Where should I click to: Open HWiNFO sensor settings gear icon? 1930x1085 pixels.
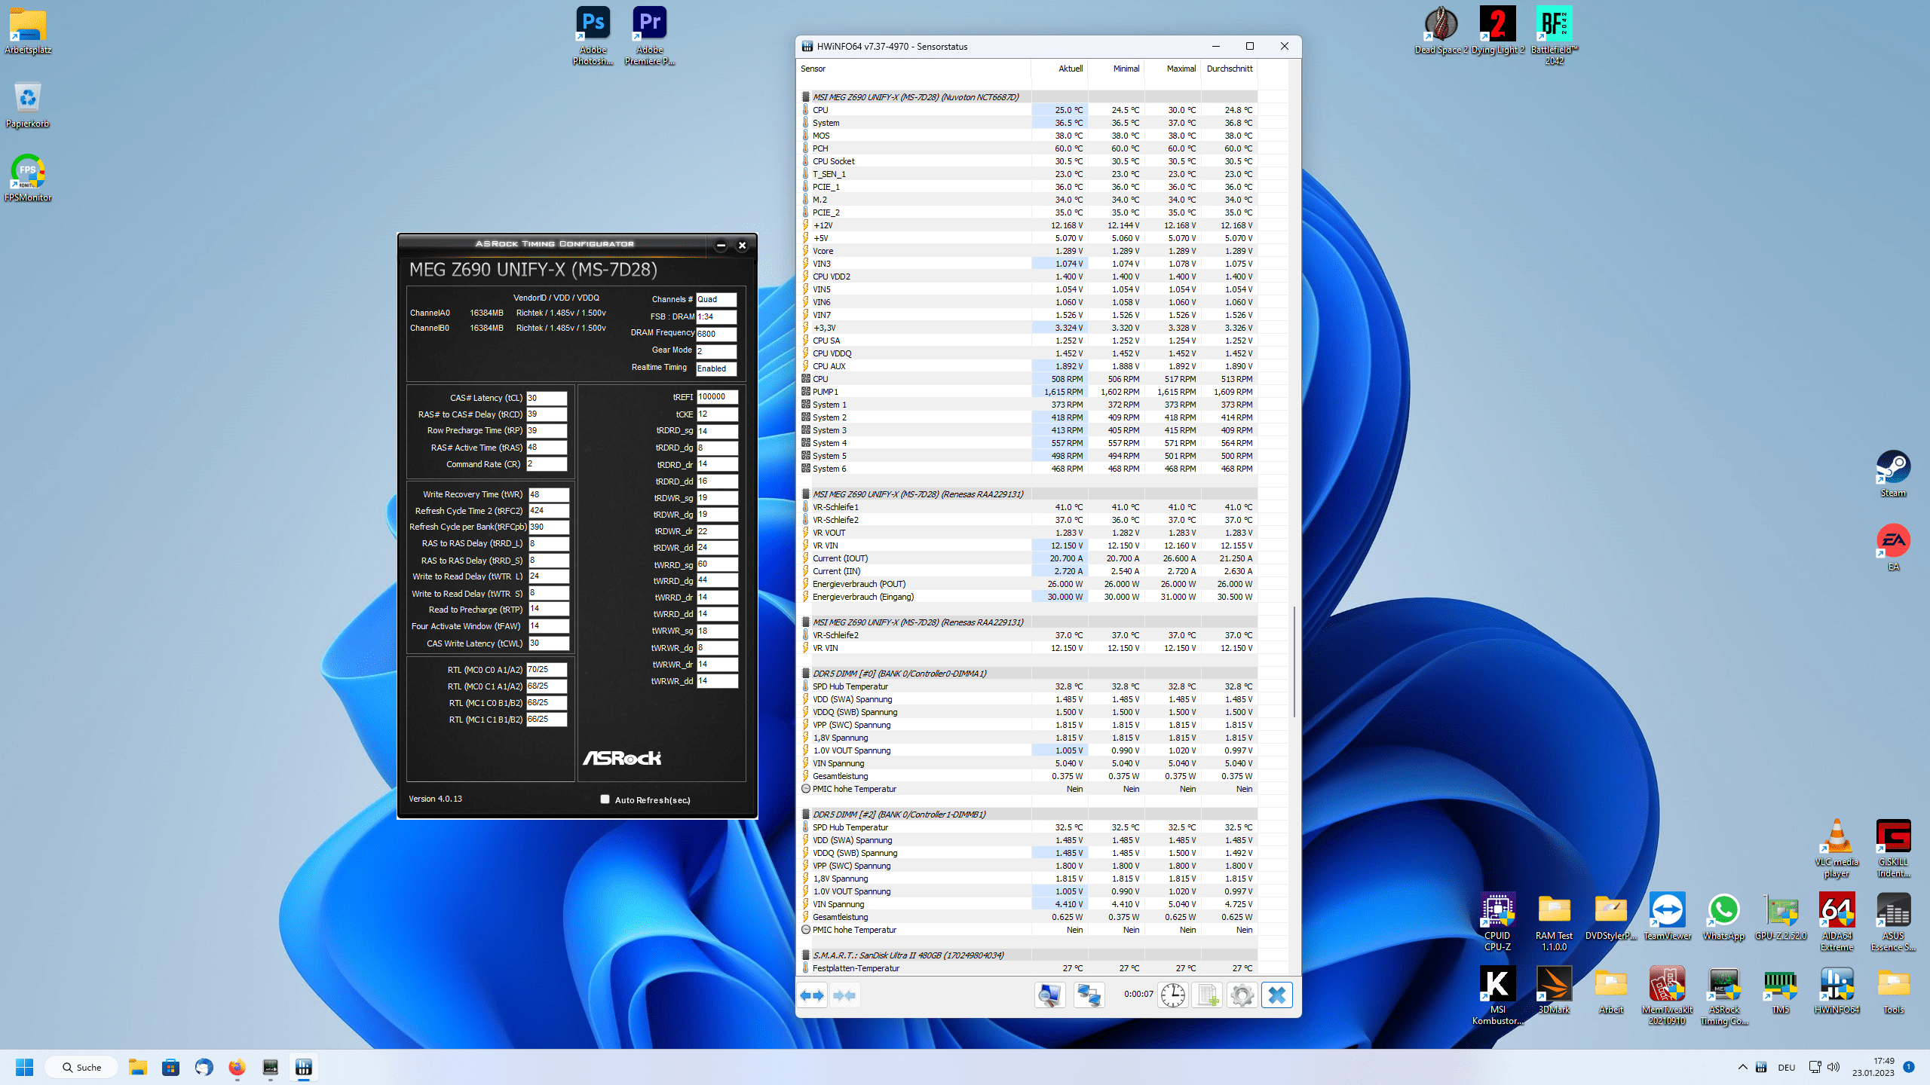coord(1242,995)
